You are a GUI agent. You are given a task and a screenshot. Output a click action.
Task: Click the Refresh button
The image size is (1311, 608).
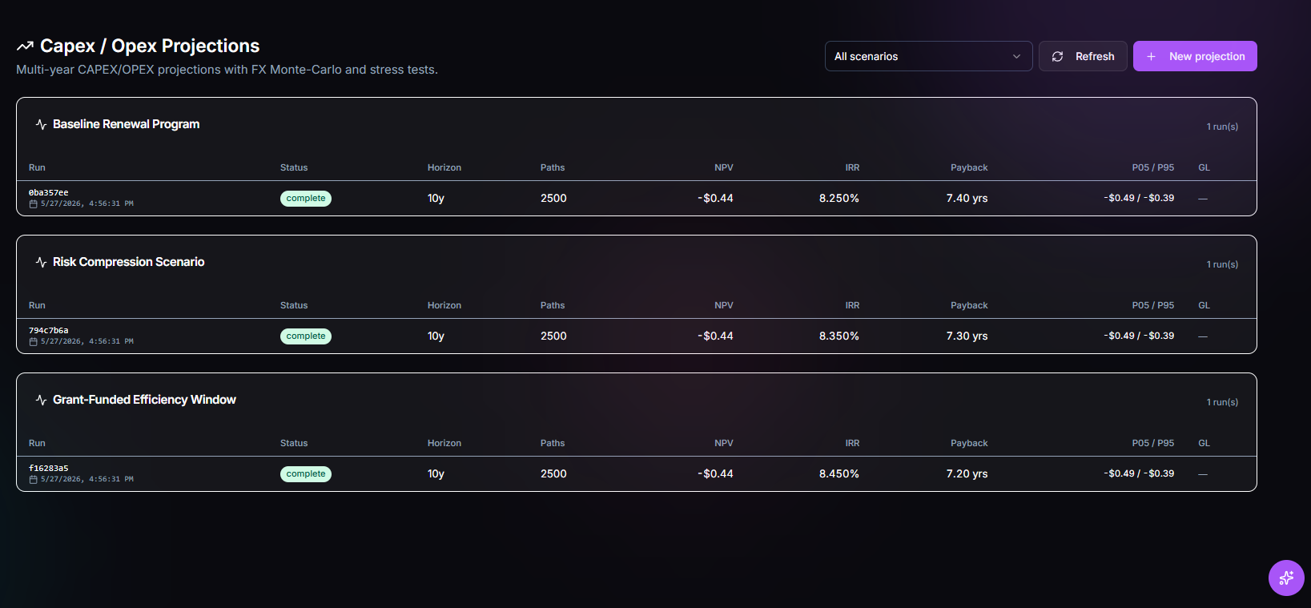(x=1083, y=56)
